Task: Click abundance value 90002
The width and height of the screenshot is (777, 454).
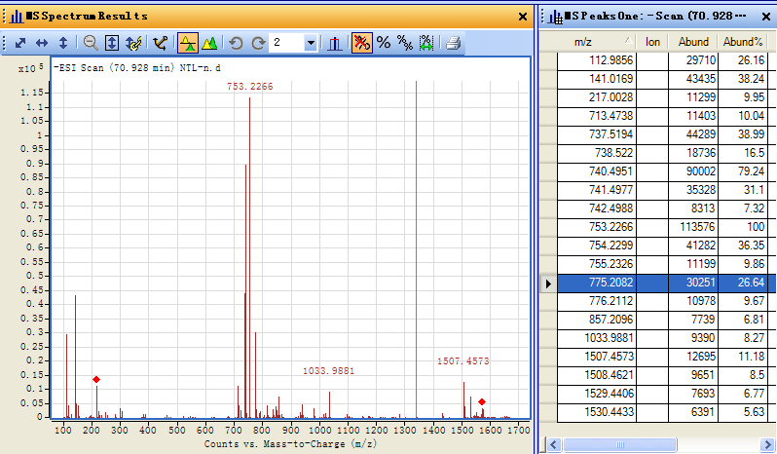Action: [693, 171]
